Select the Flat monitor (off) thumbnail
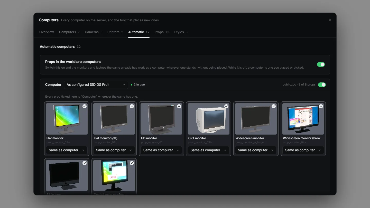 point(114,119)
